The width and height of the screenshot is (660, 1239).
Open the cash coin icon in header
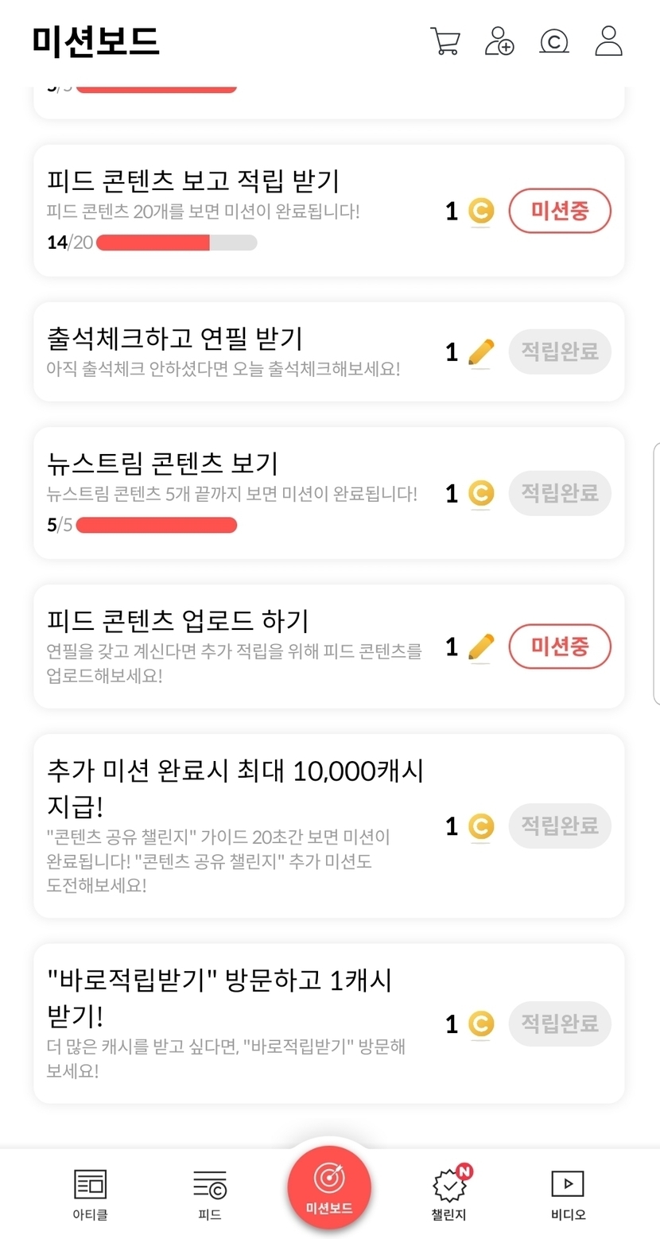(553, 41)
